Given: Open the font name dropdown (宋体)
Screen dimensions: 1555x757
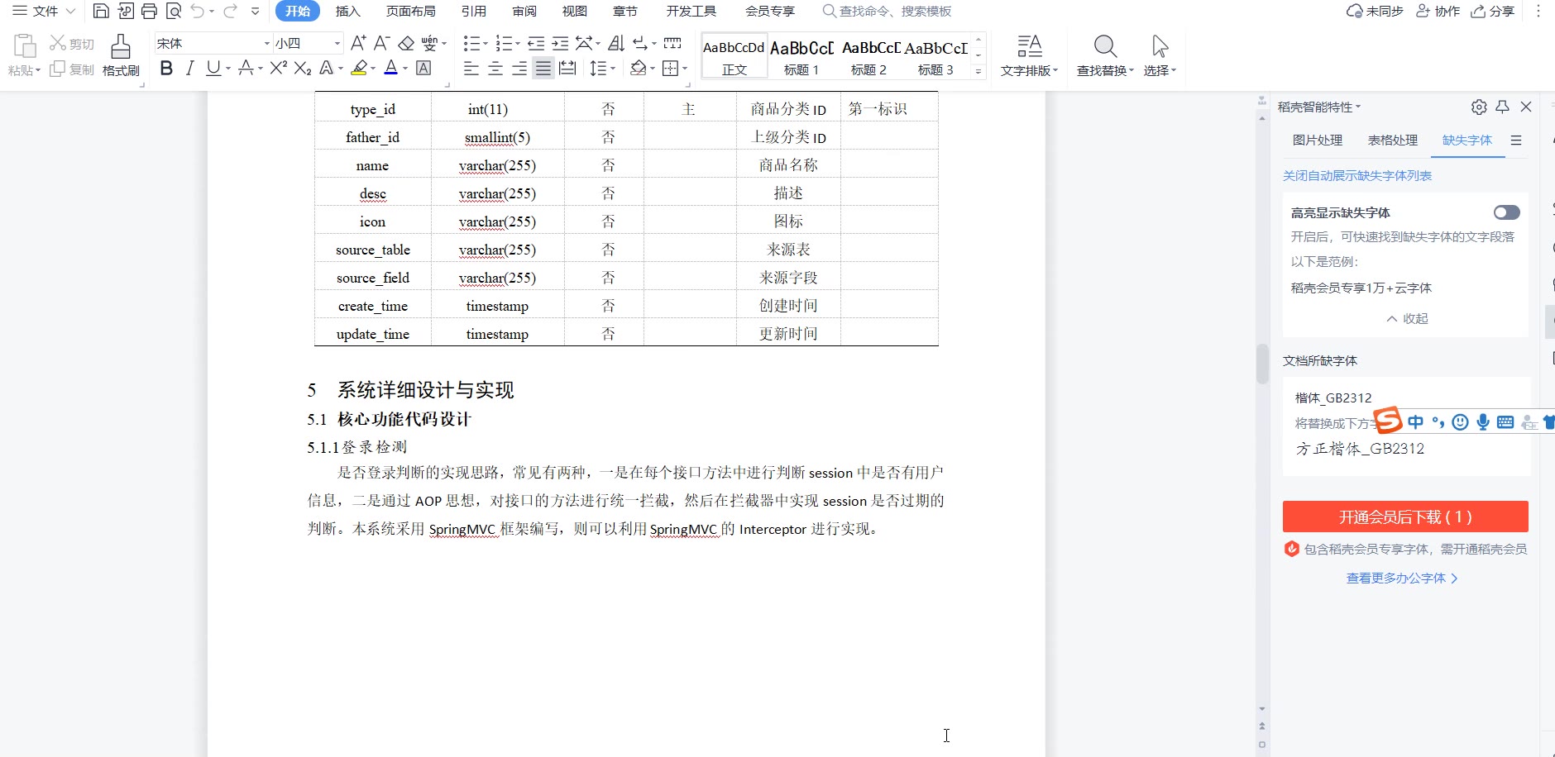Looking at the screenshot, I should 266,43.
